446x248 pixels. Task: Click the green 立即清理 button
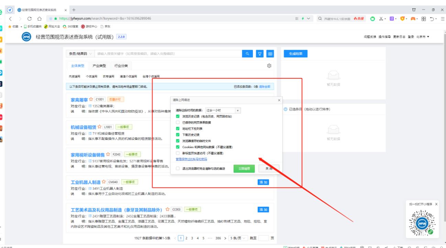[x=244, y=169]
